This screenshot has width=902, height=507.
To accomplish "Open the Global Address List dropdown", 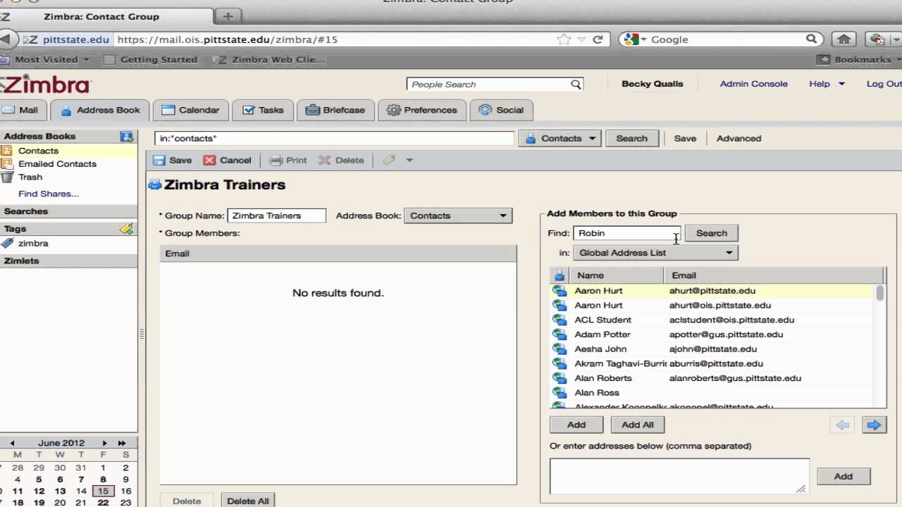I will point(655,253).
